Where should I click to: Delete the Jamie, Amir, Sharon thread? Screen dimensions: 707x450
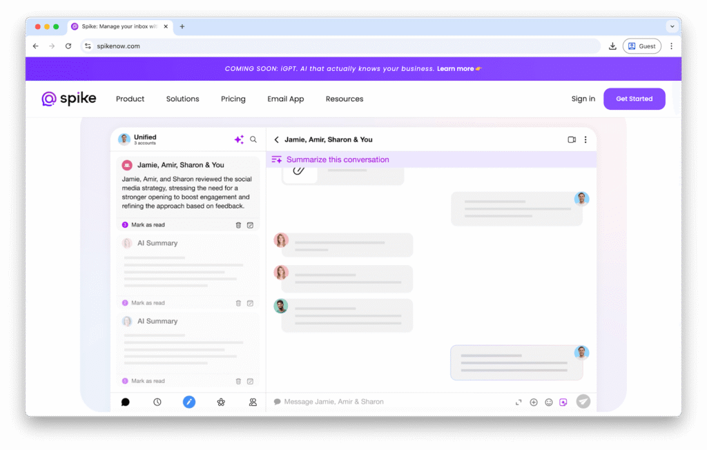tap(238, 225)
